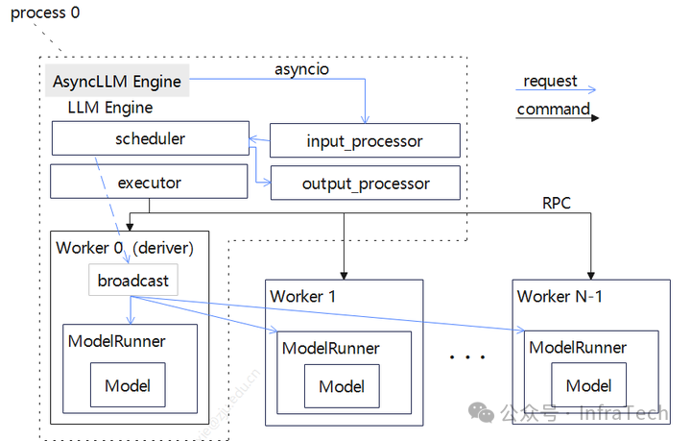
Task: Select the executor box
Action: pos(149,183)
